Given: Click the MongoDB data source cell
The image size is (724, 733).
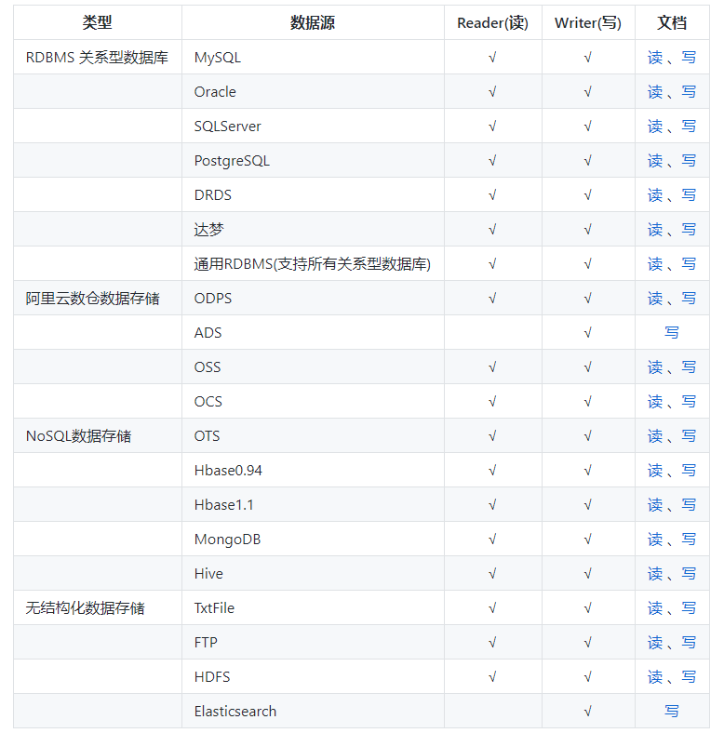Looking at the screenshot, I should pos(313,540).
